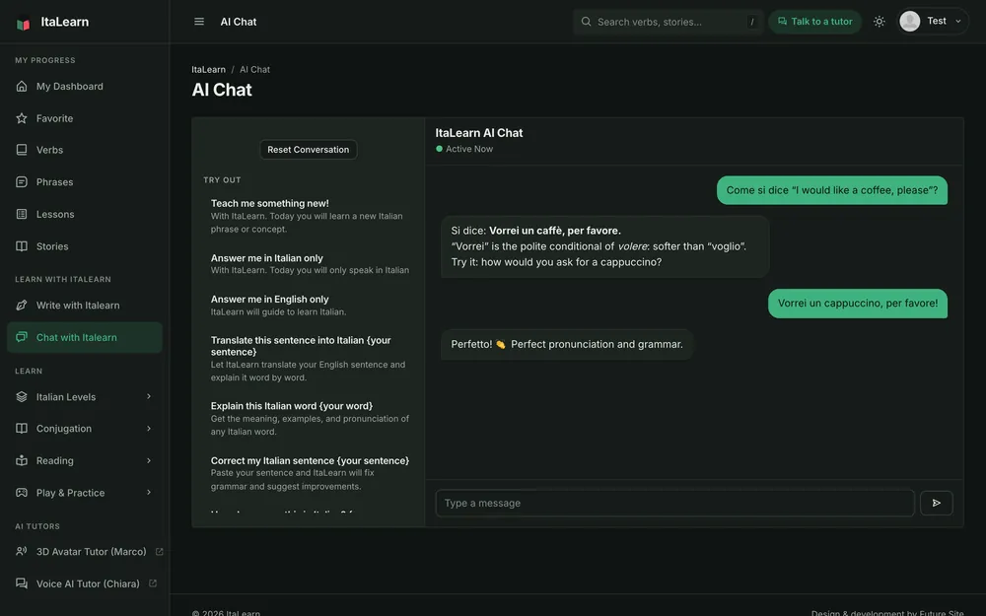Click the Voice AI Tutor chat icon
Viewport: 986px width, 616px height.
coord(22,583)
